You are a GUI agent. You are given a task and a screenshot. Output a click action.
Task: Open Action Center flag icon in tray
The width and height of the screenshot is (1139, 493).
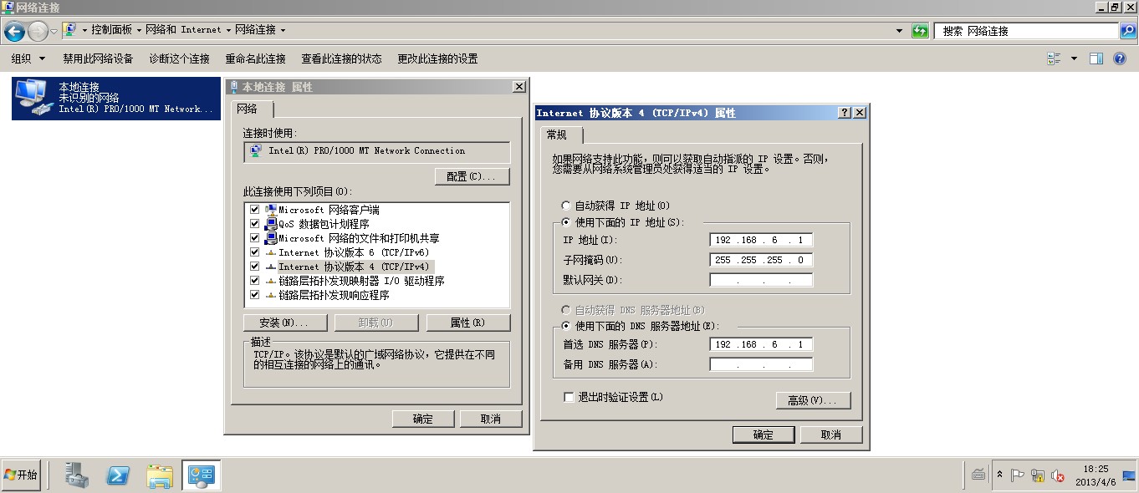point(1018,475)
